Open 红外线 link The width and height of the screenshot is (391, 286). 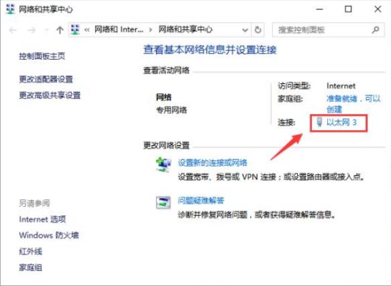tap(31, 251)
